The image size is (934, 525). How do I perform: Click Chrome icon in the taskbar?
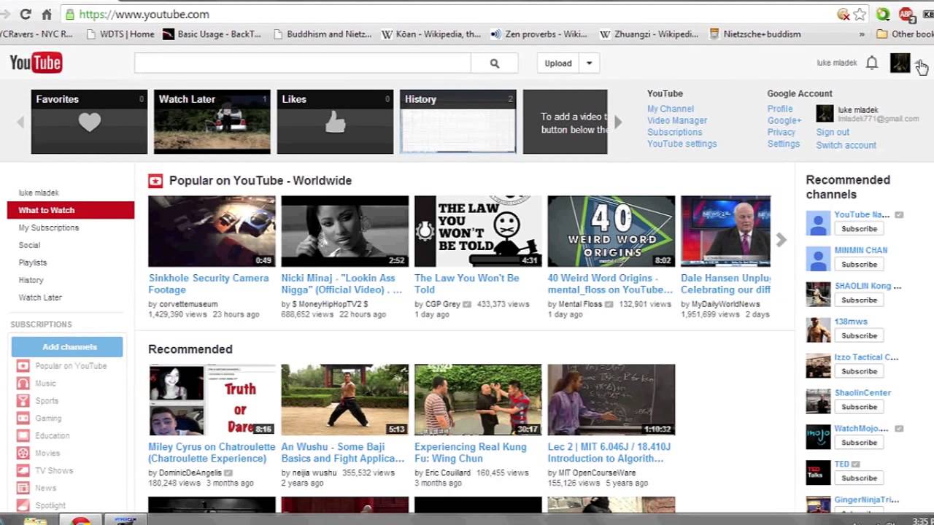[81, 521]
